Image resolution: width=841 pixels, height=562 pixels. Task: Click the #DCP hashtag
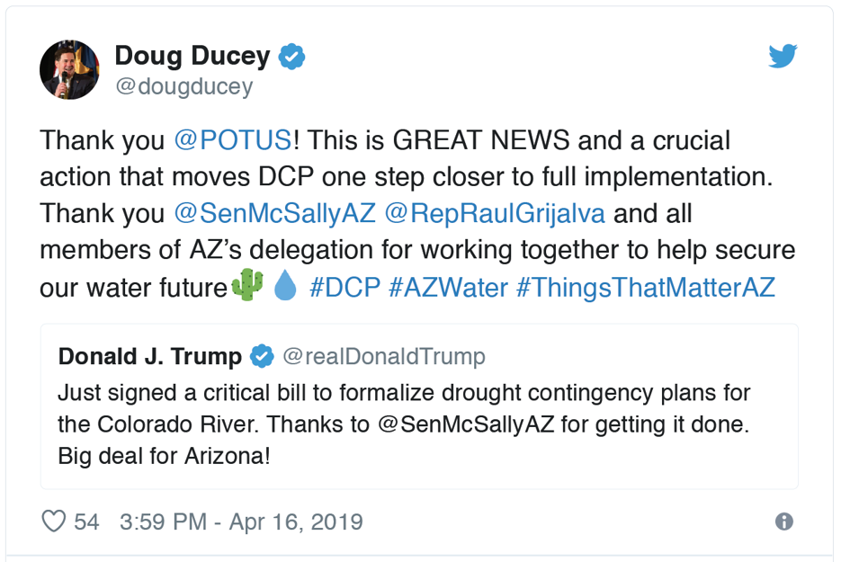pos(344,288)
